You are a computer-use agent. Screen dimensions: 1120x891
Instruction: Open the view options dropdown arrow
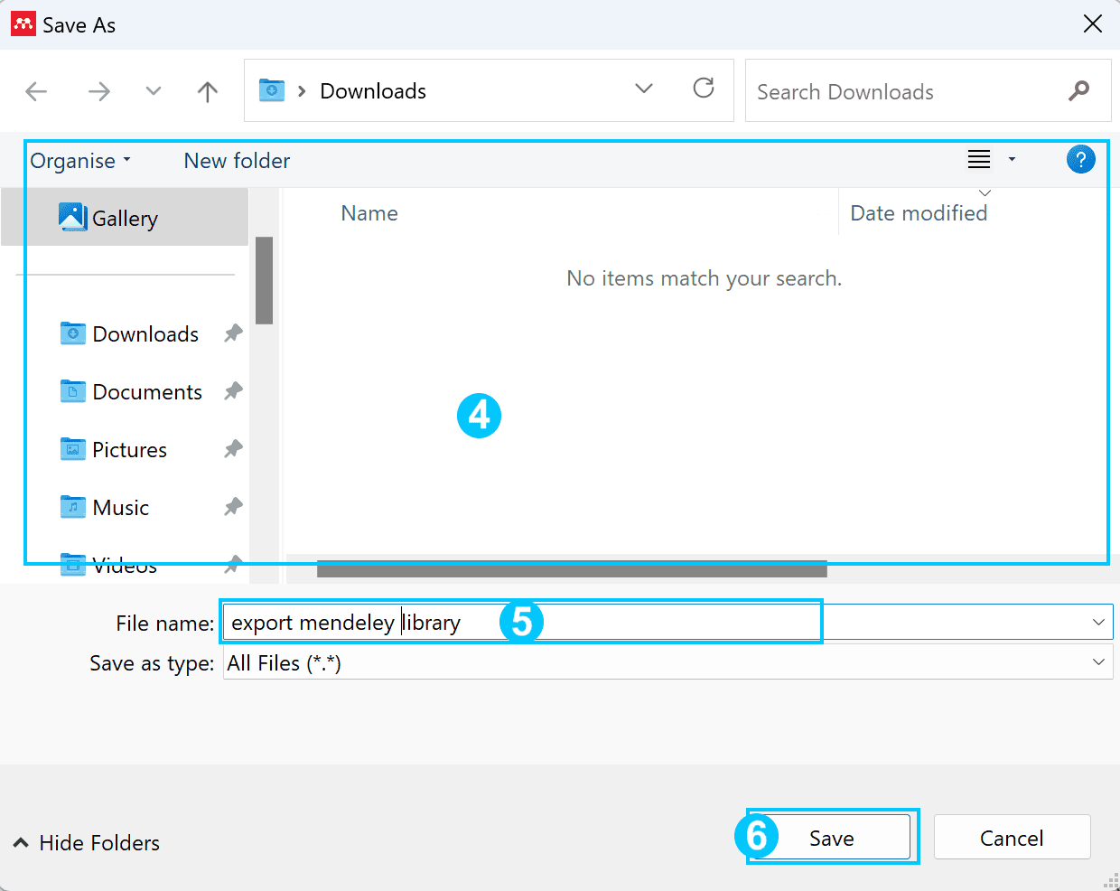coord(1012,160)
